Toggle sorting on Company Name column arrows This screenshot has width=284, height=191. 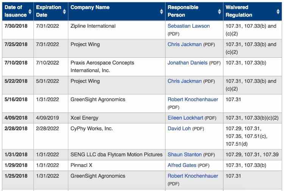(x=162, y=11)
